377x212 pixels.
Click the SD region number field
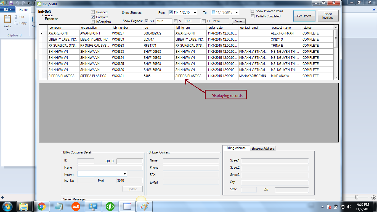point(164,21)
